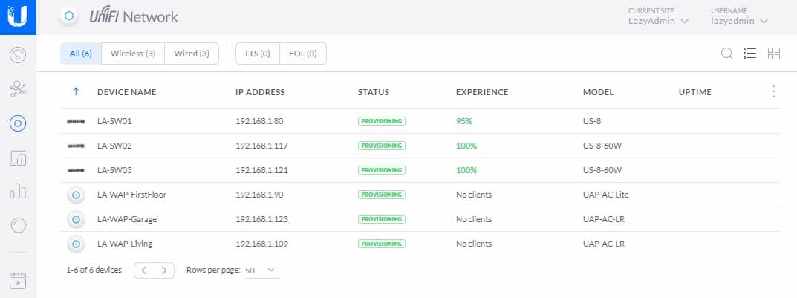Open the Devices icon in the sidebar
Viewport: 797px width, 298px height.
(18, 123)
